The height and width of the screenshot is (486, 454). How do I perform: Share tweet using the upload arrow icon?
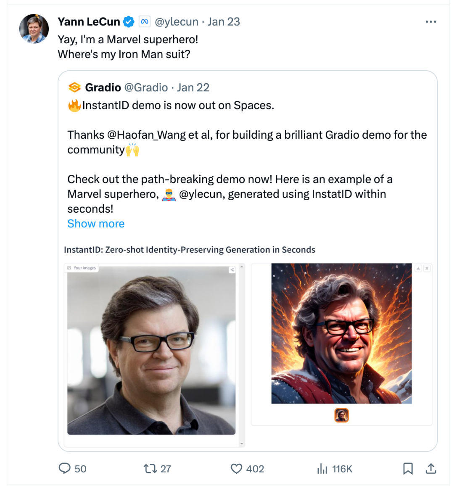click(x=431, y=468)
